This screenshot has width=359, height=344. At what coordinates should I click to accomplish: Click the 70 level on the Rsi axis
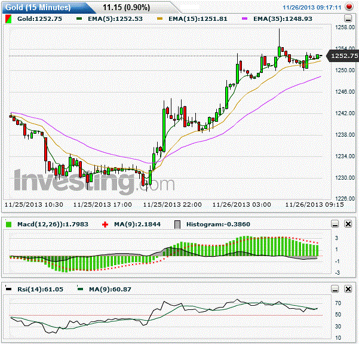[x=338, y=303]
